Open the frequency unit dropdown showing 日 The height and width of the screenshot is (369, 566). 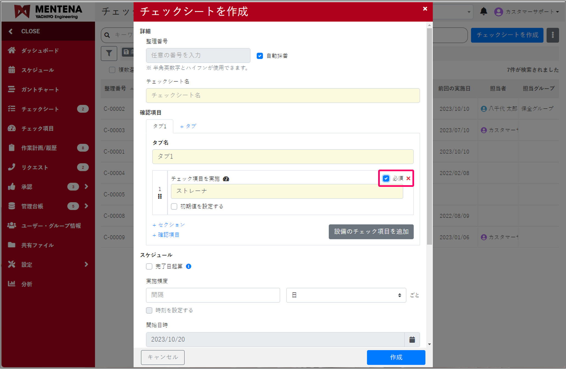point(346,295)
